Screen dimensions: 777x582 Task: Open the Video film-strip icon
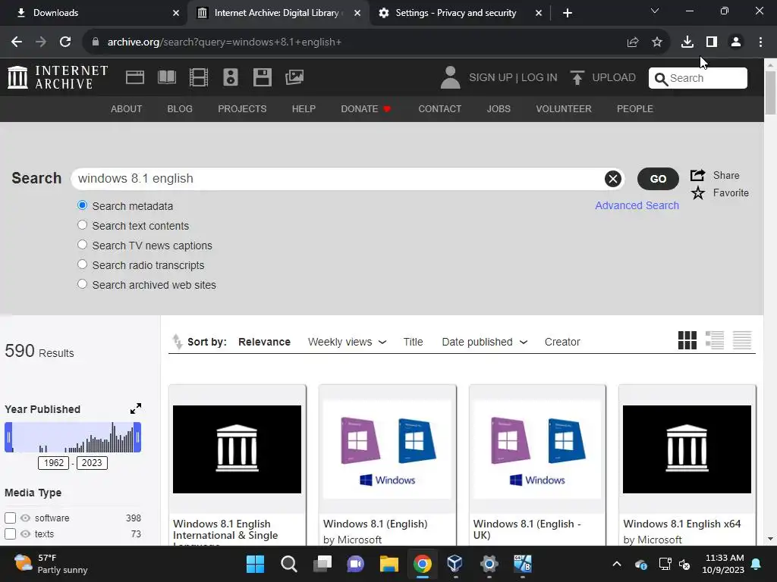pyautogui.click(x=199, y=78)
